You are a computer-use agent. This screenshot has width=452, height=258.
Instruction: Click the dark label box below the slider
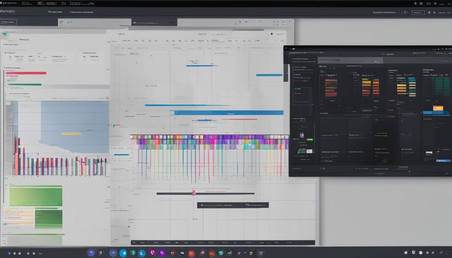coord(233,205)
